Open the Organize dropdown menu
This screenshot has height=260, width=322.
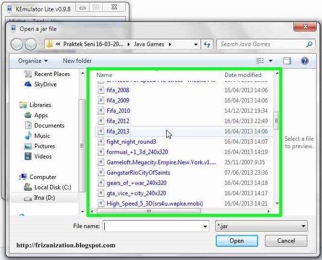[x=33, y=61]
